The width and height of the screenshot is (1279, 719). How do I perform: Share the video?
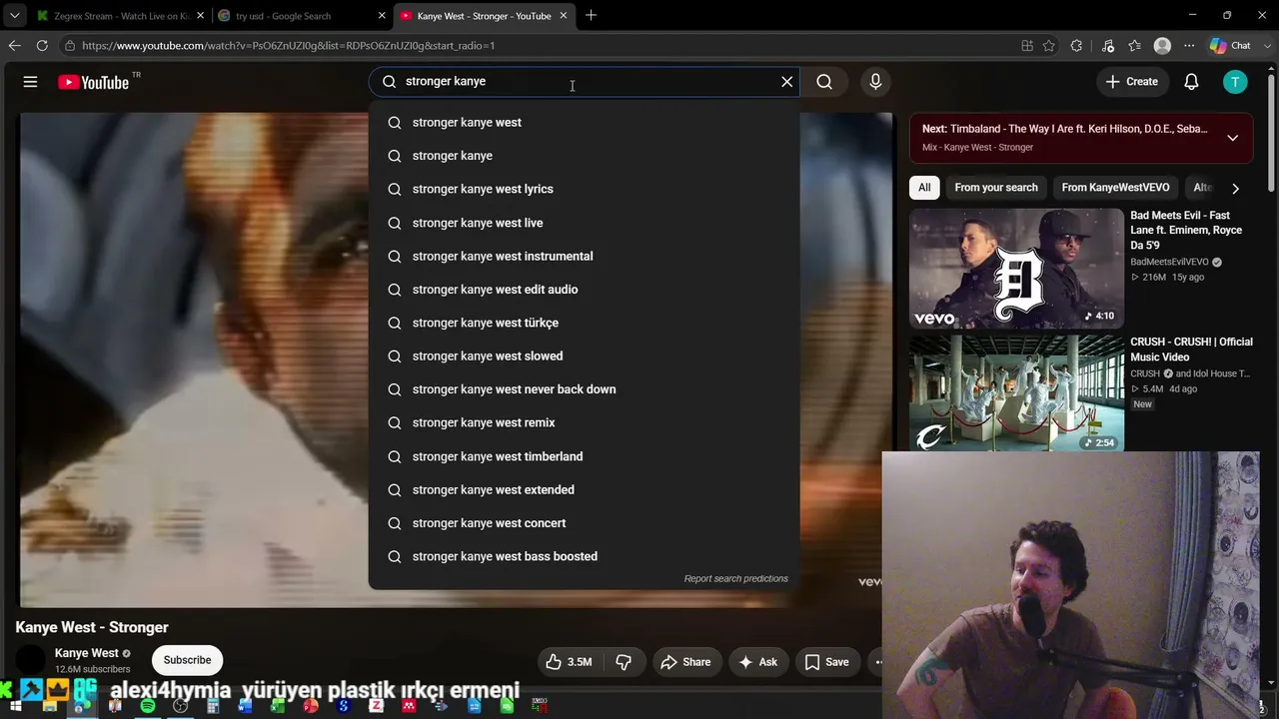[686, 662]
